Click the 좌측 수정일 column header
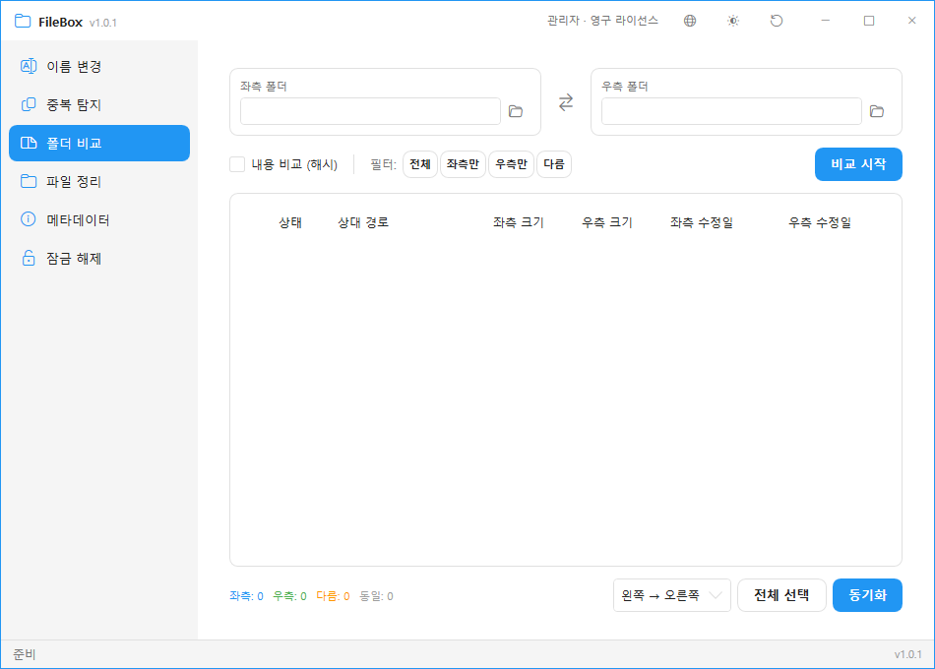935x669 pixels. tap(702, 222)
